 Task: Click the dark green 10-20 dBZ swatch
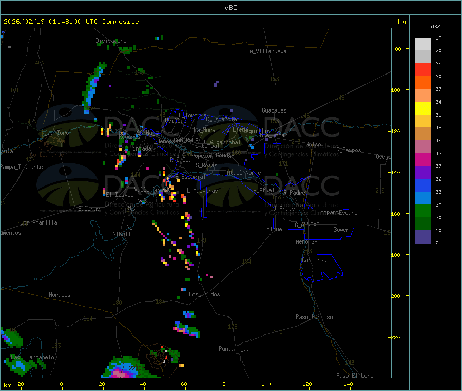(423, 224)
